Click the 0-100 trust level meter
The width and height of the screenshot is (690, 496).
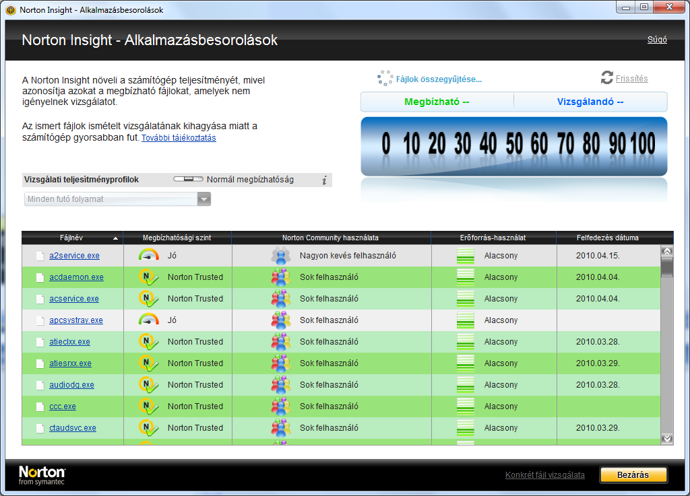tap(514, 146)
